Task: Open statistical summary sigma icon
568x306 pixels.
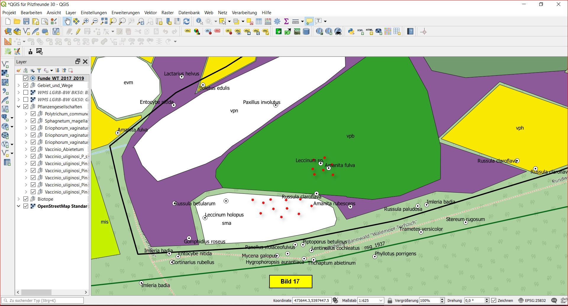Action: click(286, 21)
